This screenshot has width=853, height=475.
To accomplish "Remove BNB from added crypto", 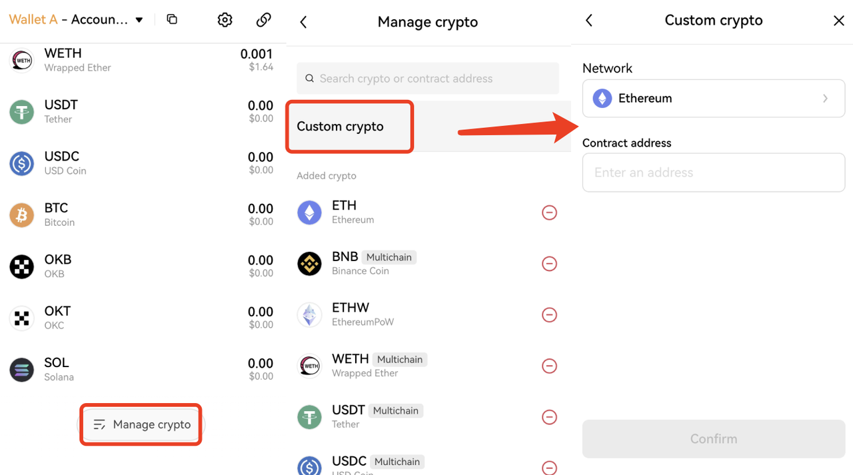I will [549, 264].
